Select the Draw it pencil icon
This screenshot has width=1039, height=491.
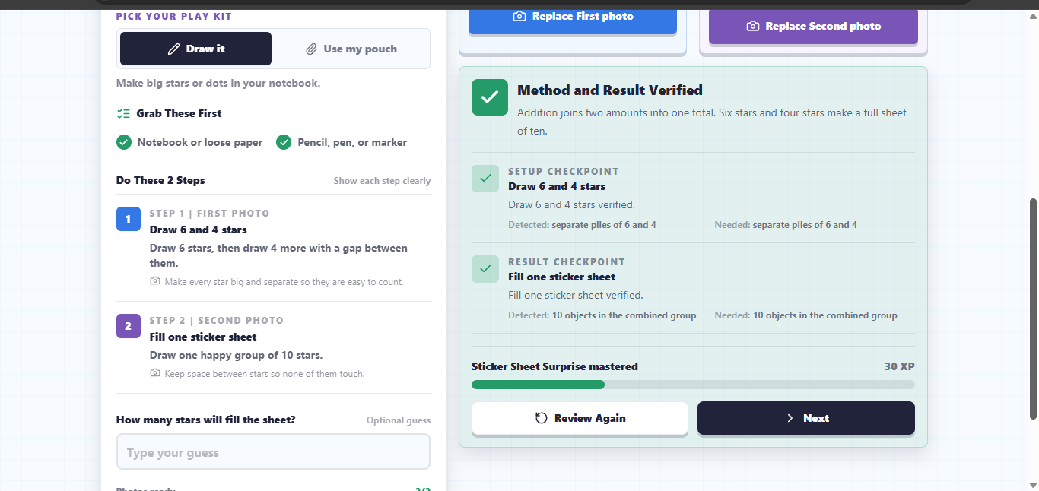click(x=173, y=49)
